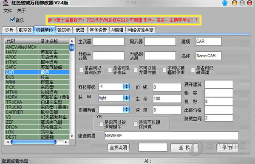Click the 升级主武器 input field
Viewport: 255px width, 164px height.
coord(108,56)
